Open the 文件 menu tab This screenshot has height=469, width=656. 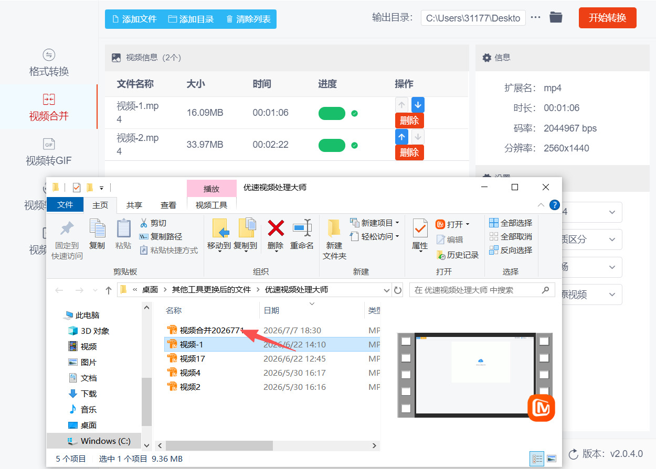pyautogui.click(x=65, y=205)
